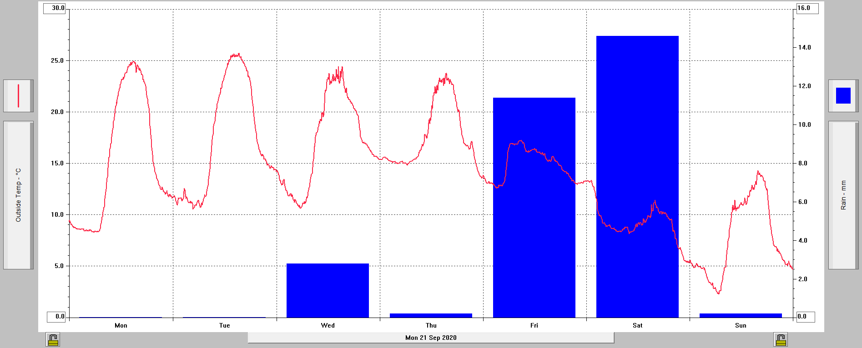This screenshot has height=348, width=862.
Task: Select the 0.0 temperature axis minimum box
Action: [x=55, y=316]
